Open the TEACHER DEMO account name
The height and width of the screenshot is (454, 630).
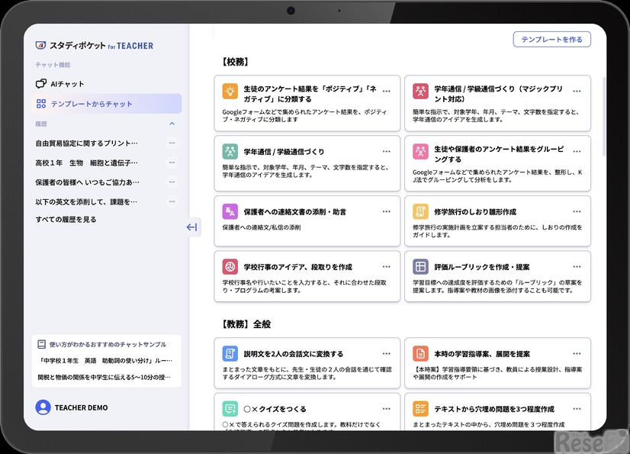click(81, 407)
